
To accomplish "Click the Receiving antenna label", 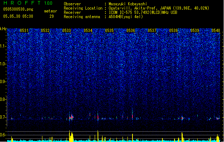I will coord(82,17).
